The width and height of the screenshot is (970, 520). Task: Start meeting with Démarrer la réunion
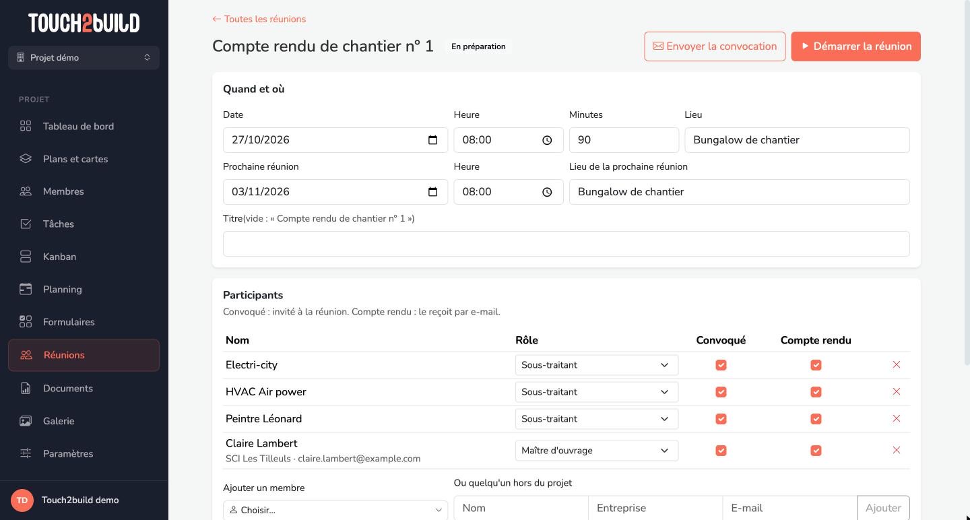click(855, 46)
